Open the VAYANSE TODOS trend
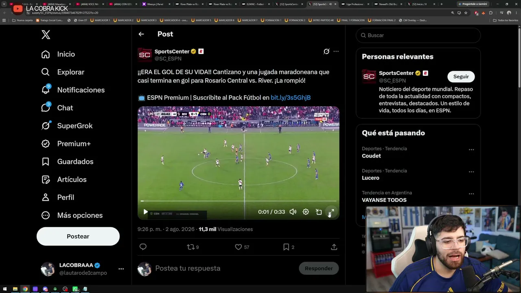The width and height of the screenshot is (521, 293). click(x=384, y=200)
